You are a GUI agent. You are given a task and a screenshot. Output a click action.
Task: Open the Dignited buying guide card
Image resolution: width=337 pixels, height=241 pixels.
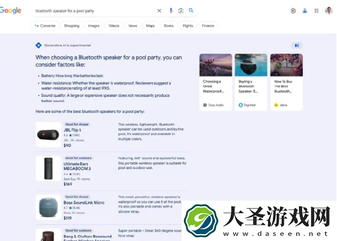point(251,82)
